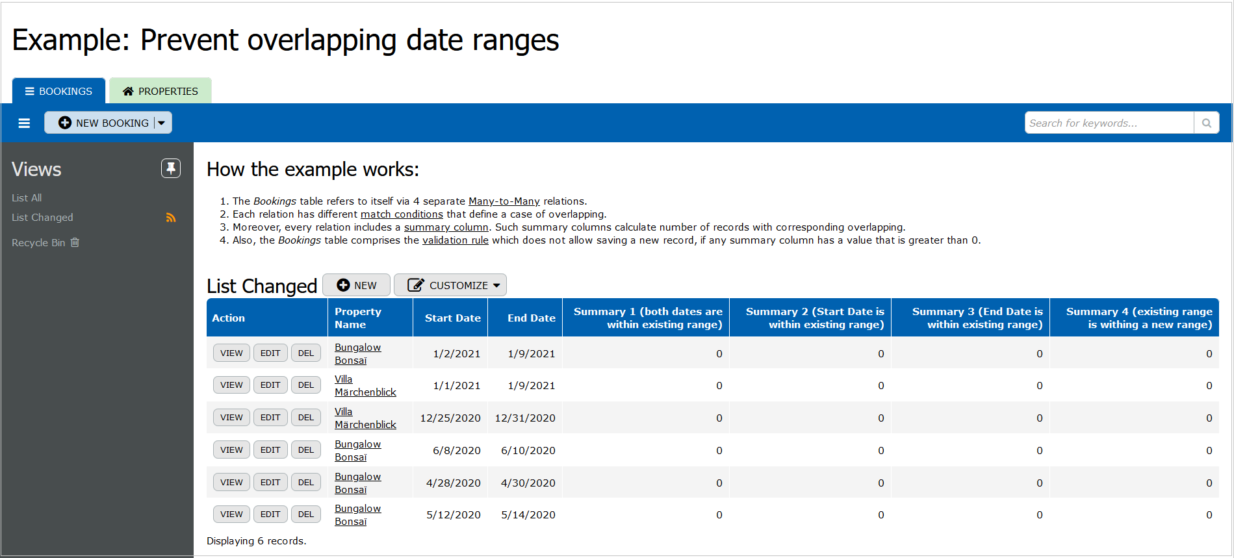Click the New button beside List Changed
This screenshot has height=558, width=1234.
[x=356, y=285]
